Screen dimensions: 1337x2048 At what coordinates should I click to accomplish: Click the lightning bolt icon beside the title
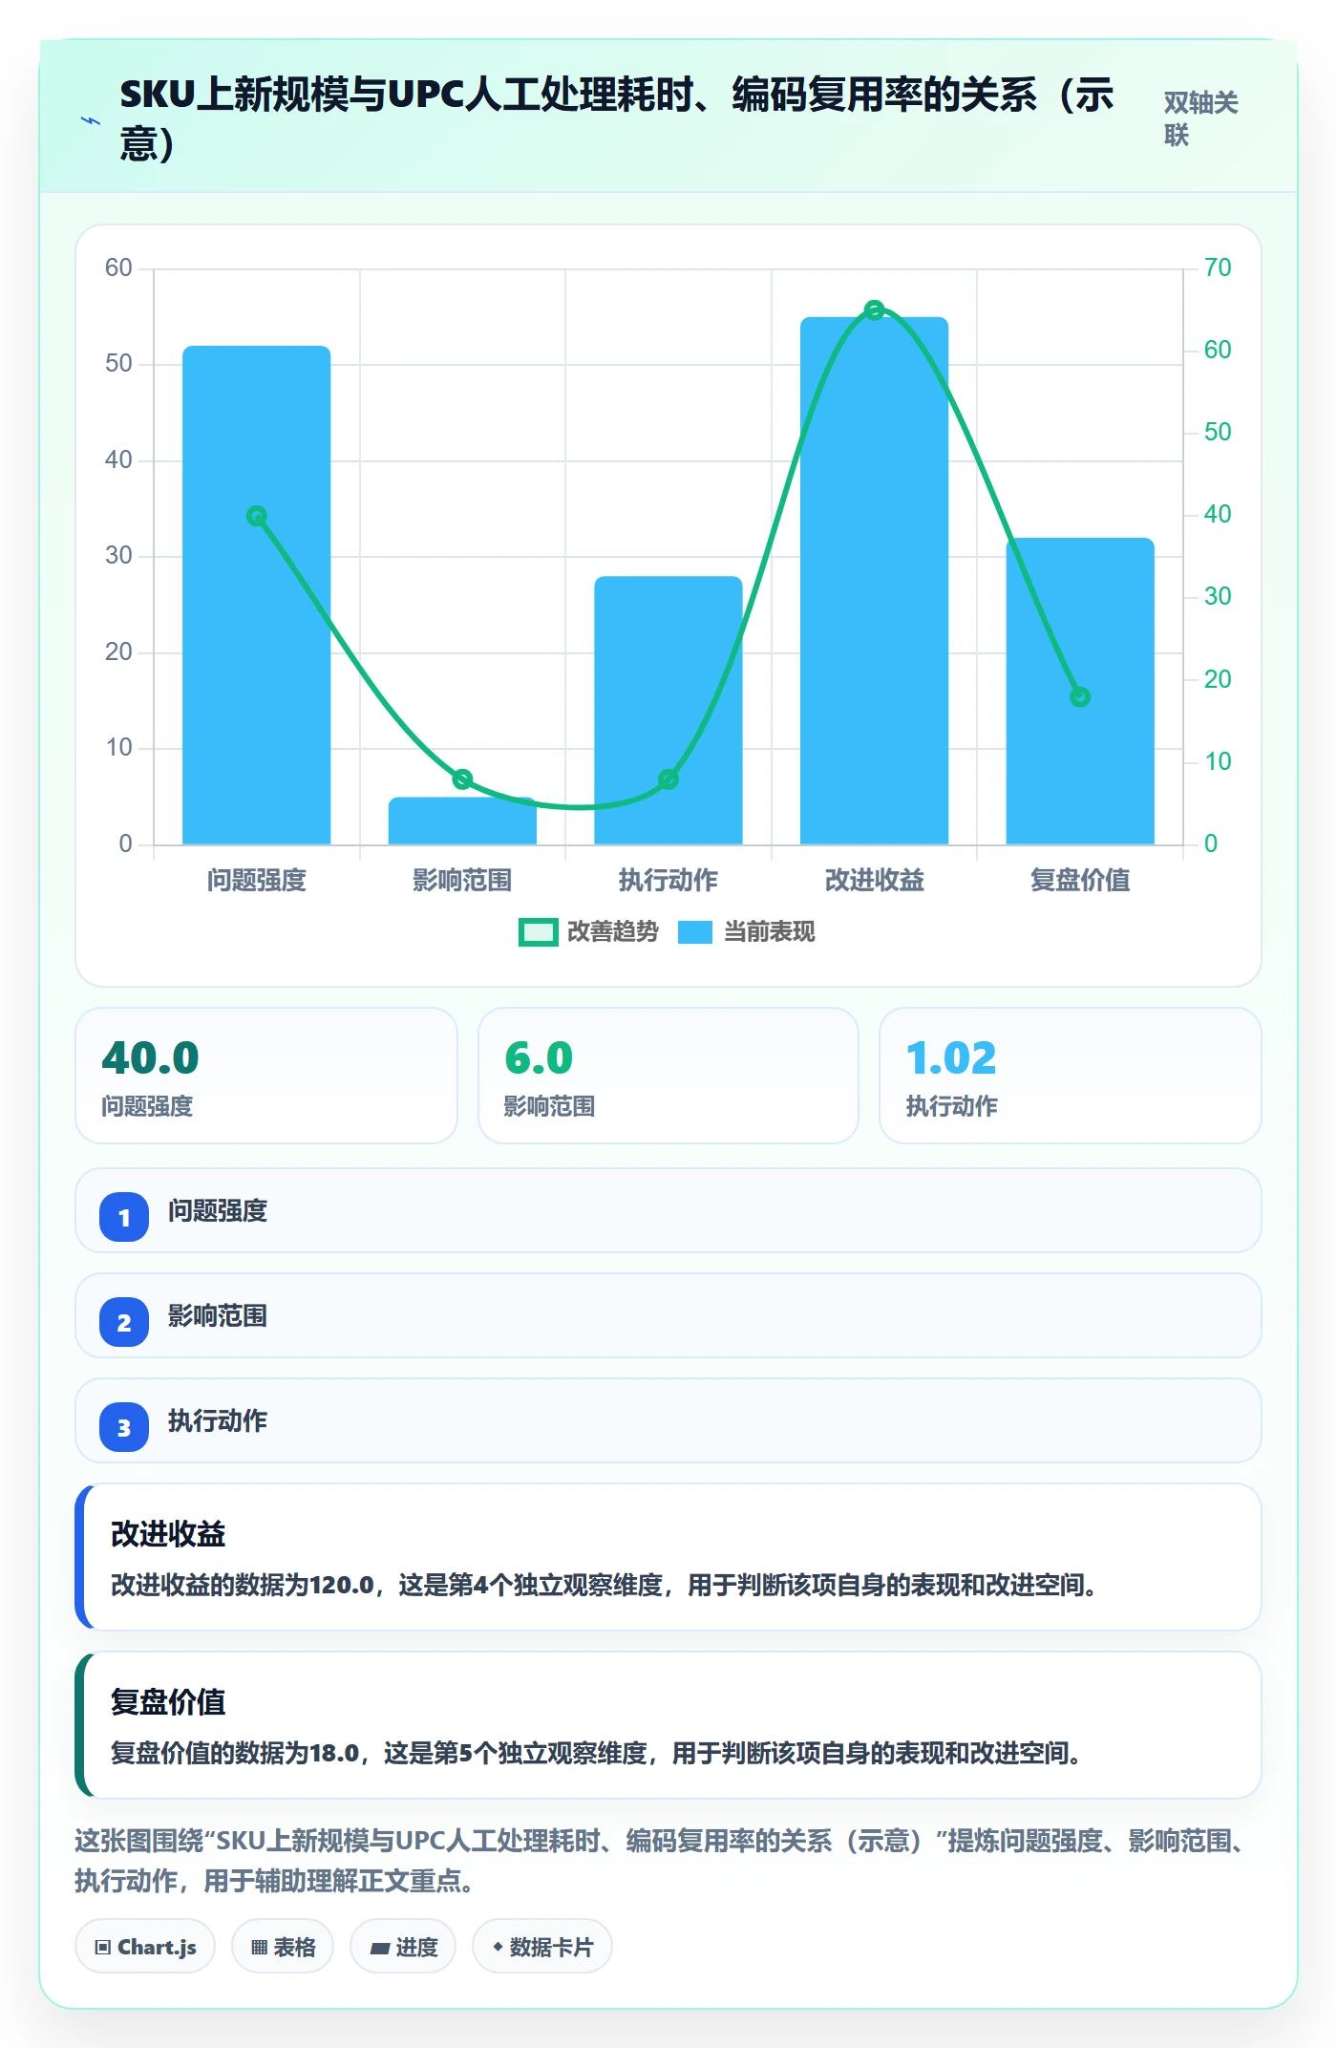coord(91,120)
